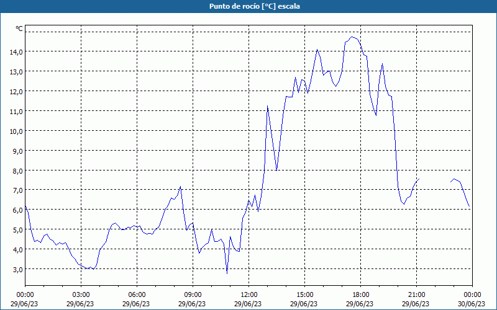
Task: Click the curve segment after 23:00
Action: (x=460, y=192)
